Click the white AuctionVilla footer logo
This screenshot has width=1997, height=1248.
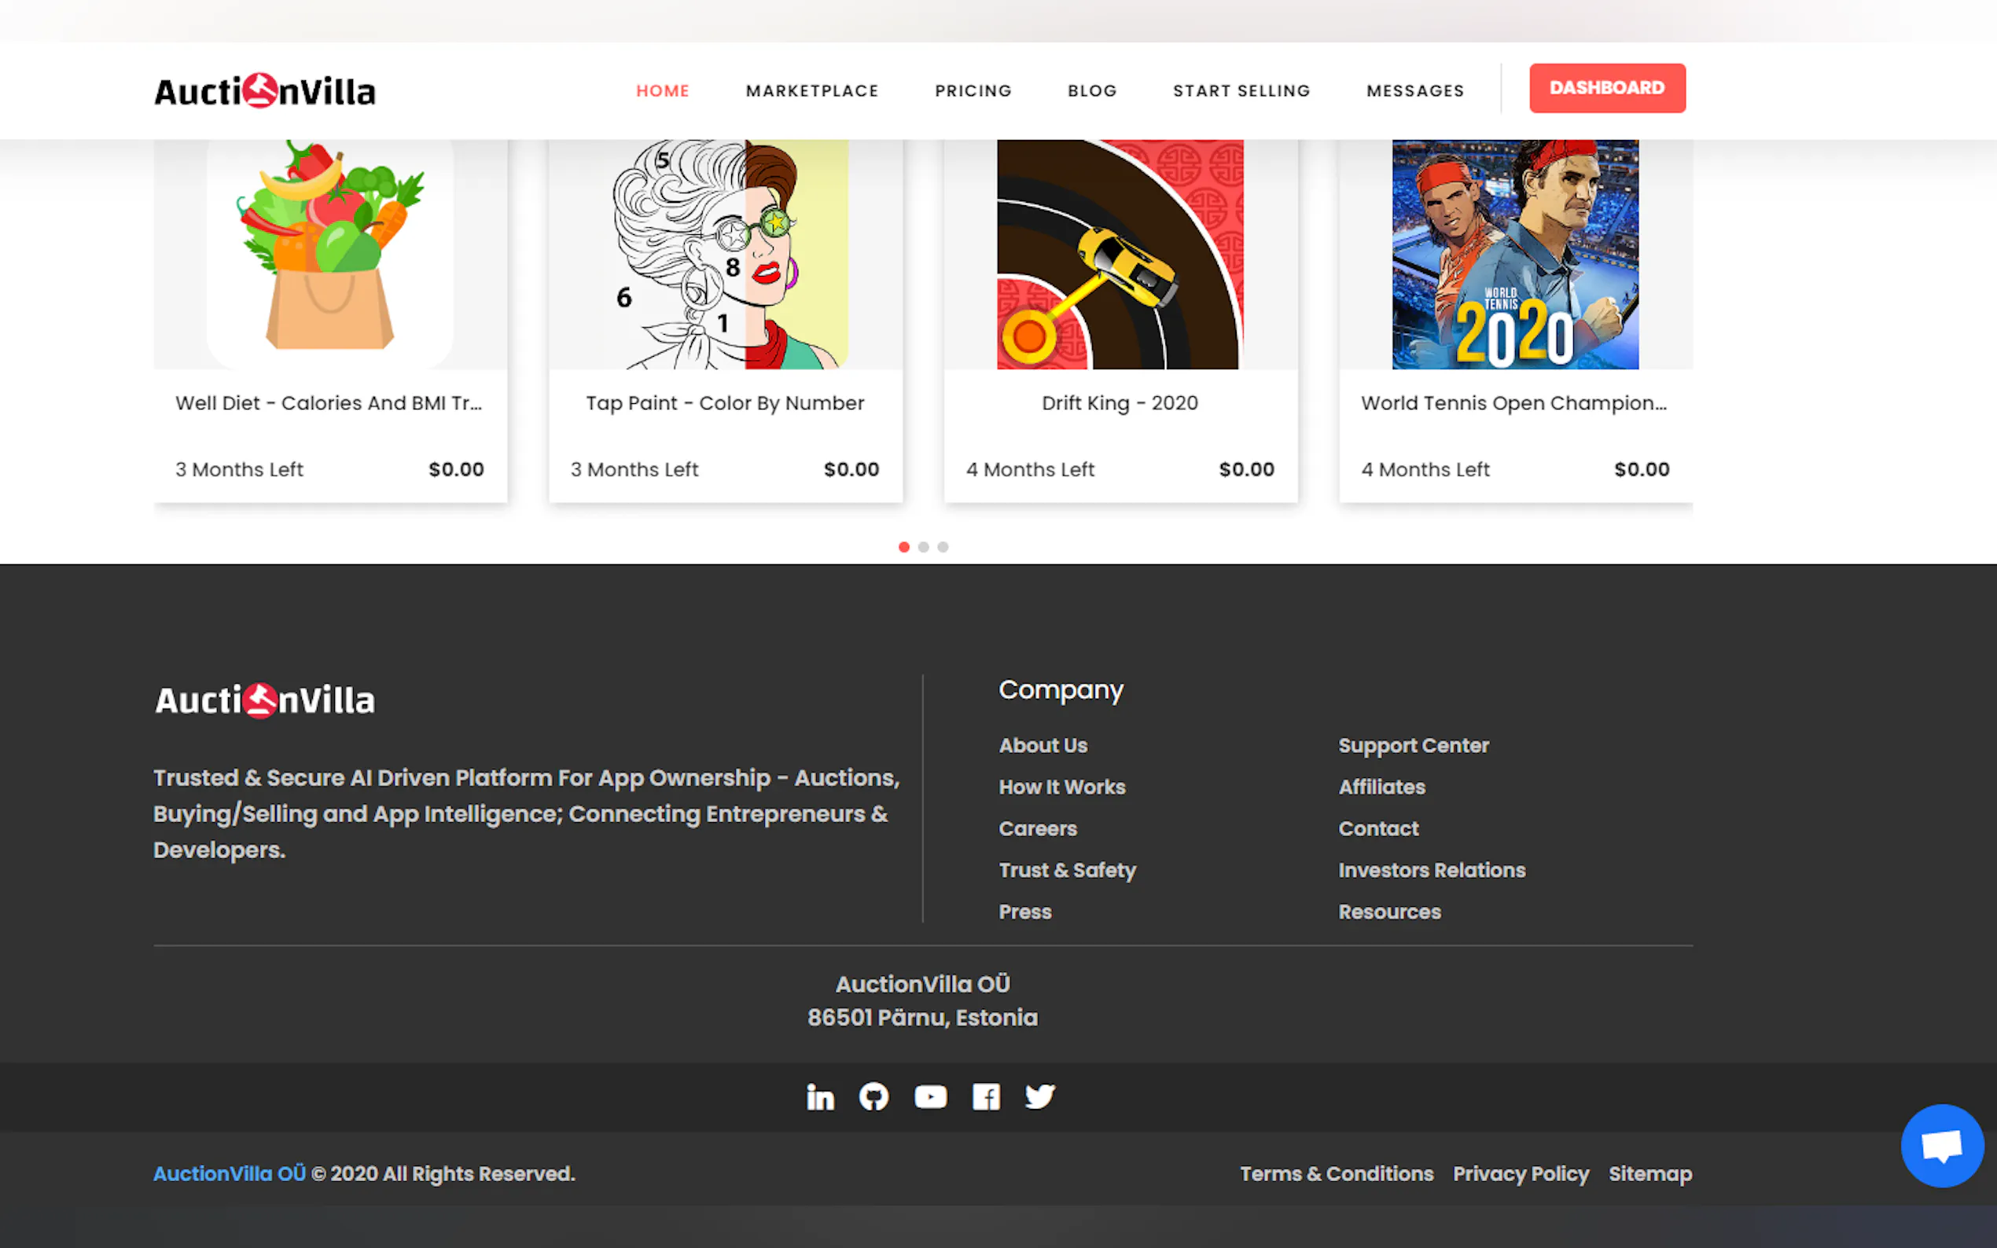(265, 700)
